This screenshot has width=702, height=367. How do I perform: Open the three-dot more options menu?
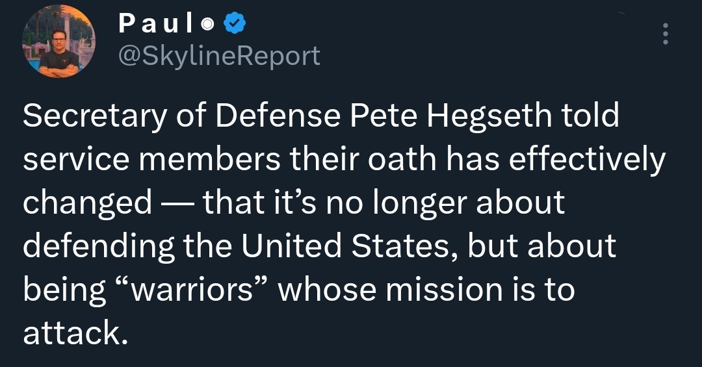[666, 34]
